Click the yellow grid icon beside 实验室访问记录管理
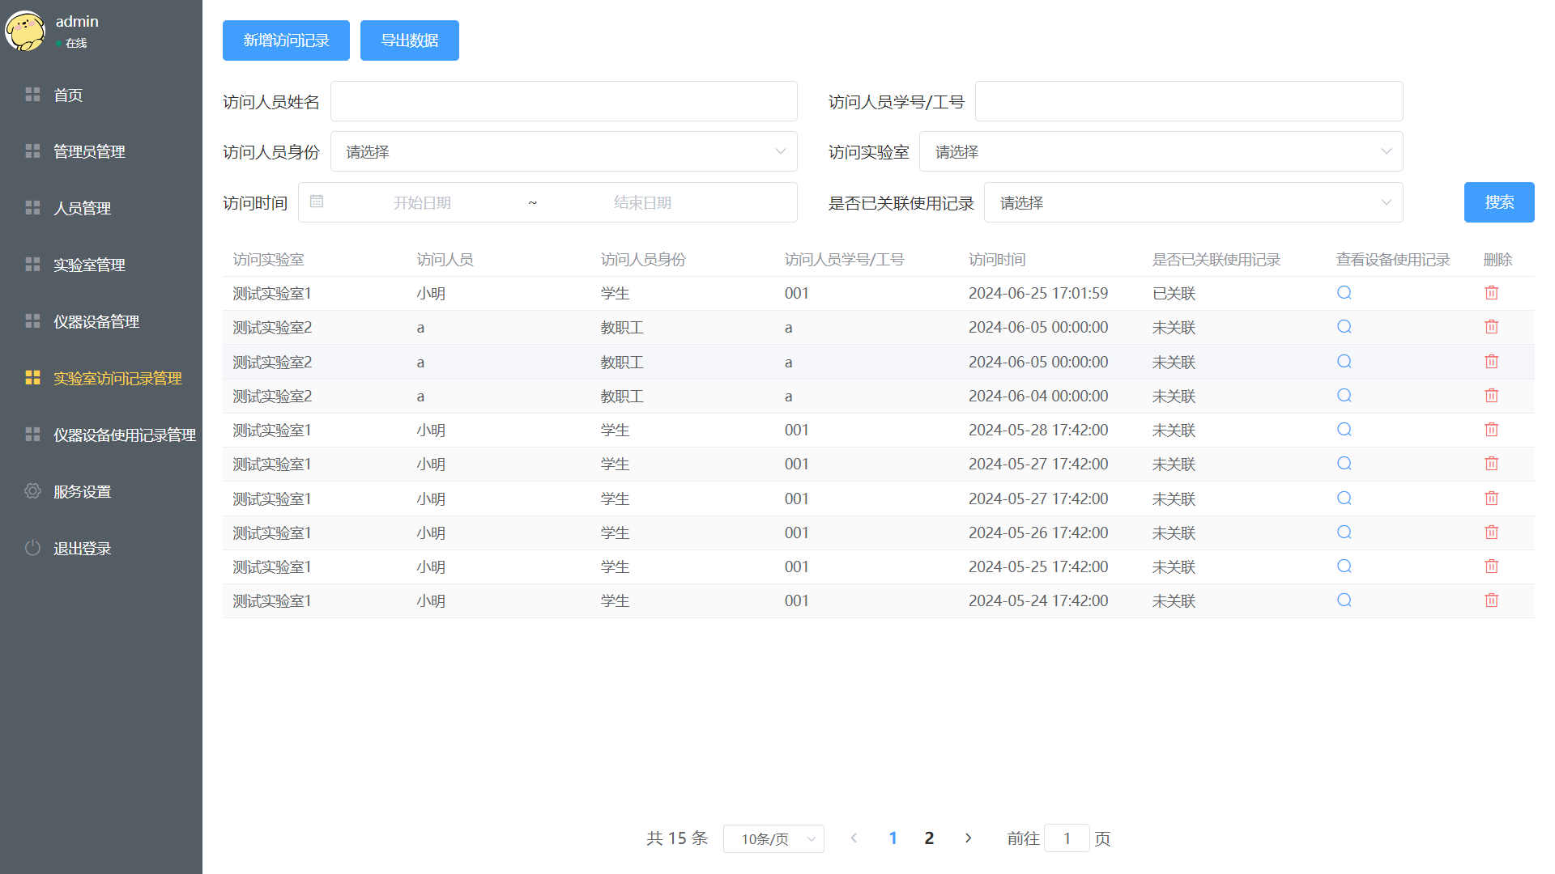The image size is (1555, 874). tap(32, 378)
